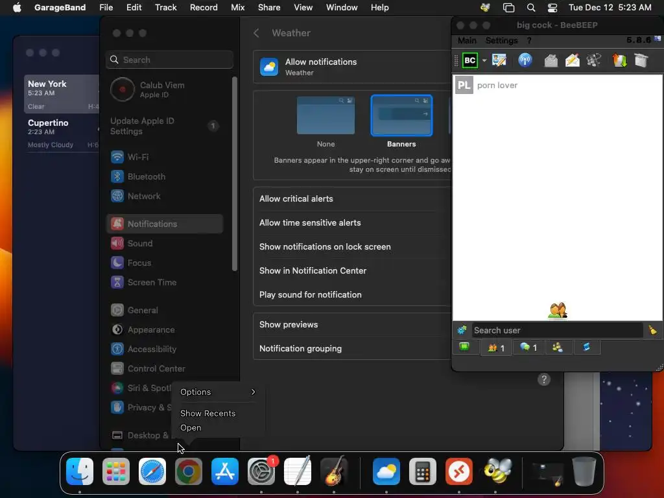Open the Main menu in BeeBEEP window

pyautogui.click(x=467, y=41)
